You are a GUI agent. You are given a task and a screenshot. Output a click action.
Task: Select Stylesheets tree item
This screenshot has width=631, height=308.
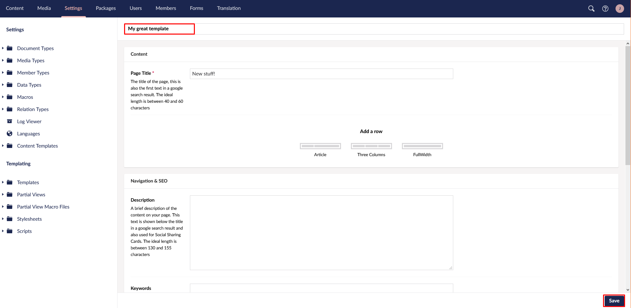29,219
